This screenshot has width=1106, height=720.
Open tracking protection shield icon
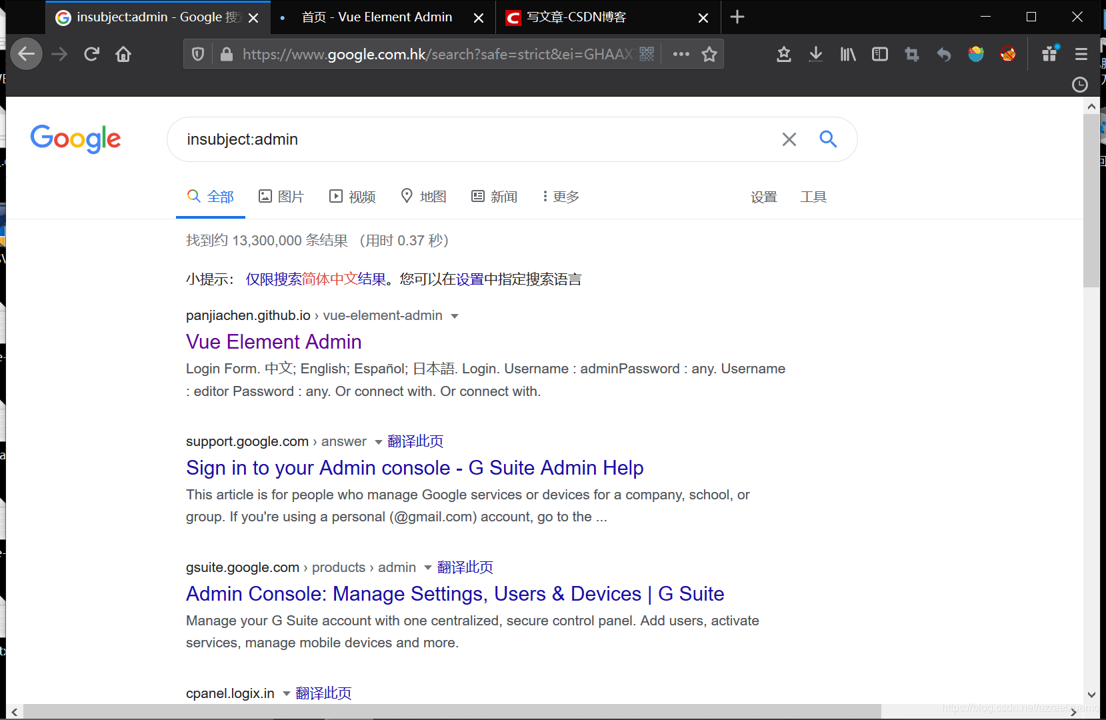tap(198, 54)
